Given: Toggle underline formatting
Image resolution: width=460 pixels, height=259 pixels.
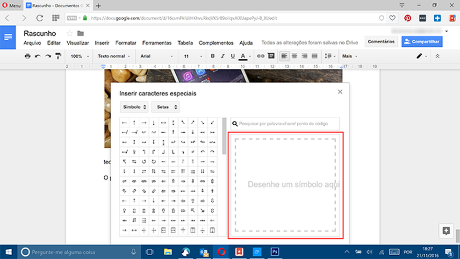Looking at the screenshot, I should click(x=233, y=56).
